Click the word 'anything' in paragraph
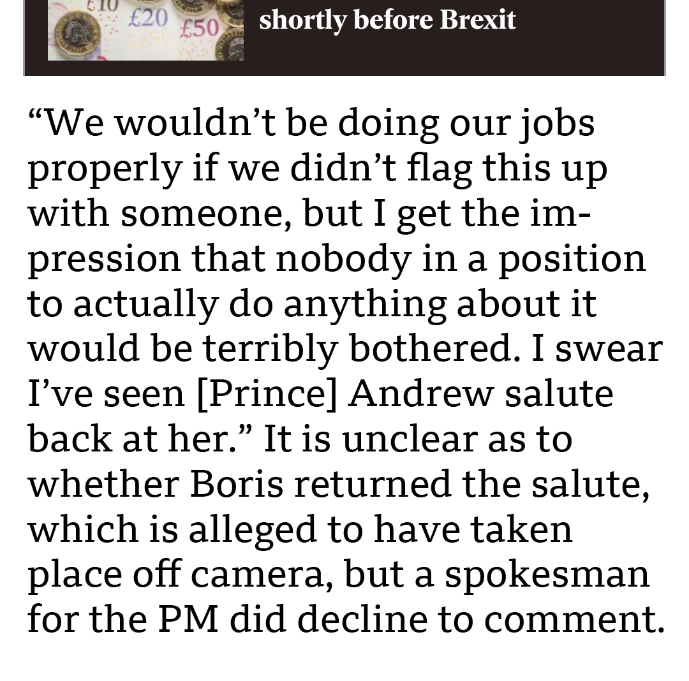Screen dimensions: 689x681 tap(365, 304)
